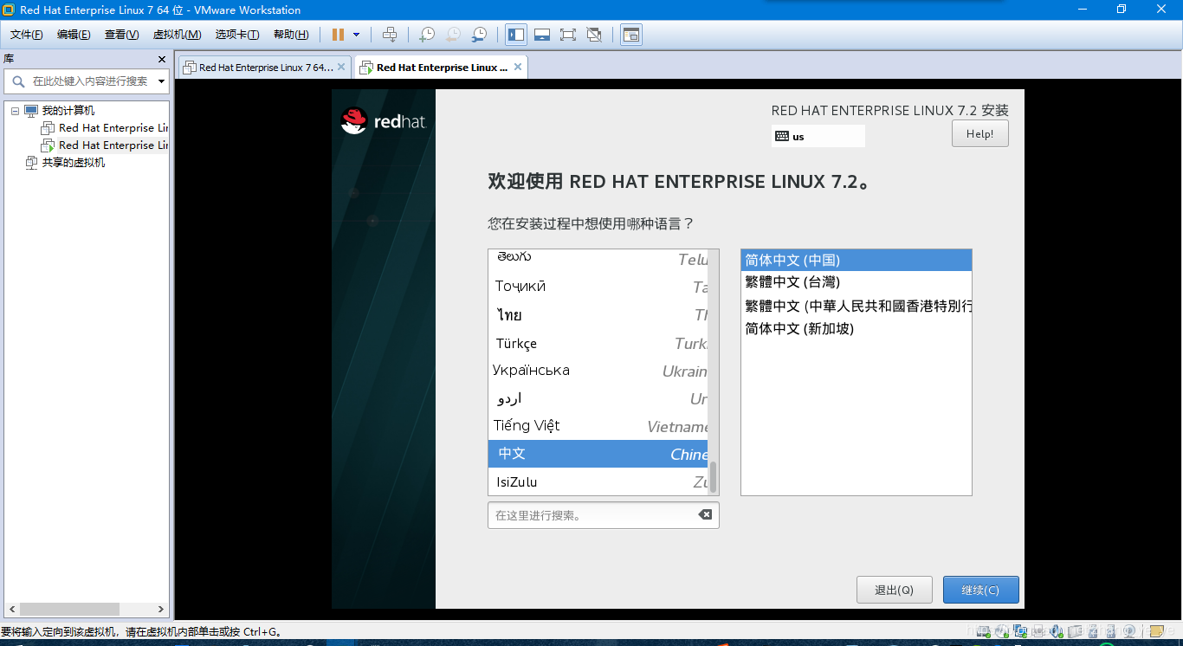This screenshot has width=1183, height=646.
Task: Switch to Unity mode
Action: [x=594, y=35]
